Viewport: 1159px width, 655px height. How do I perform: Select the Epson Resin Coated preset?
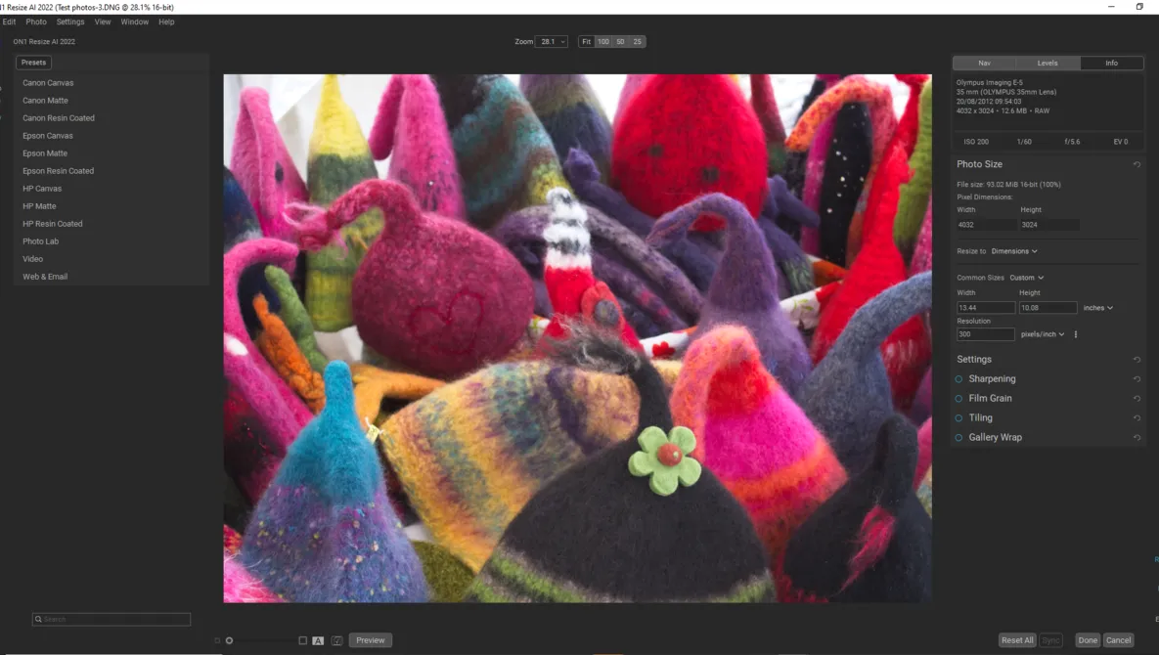click(59, 170)
